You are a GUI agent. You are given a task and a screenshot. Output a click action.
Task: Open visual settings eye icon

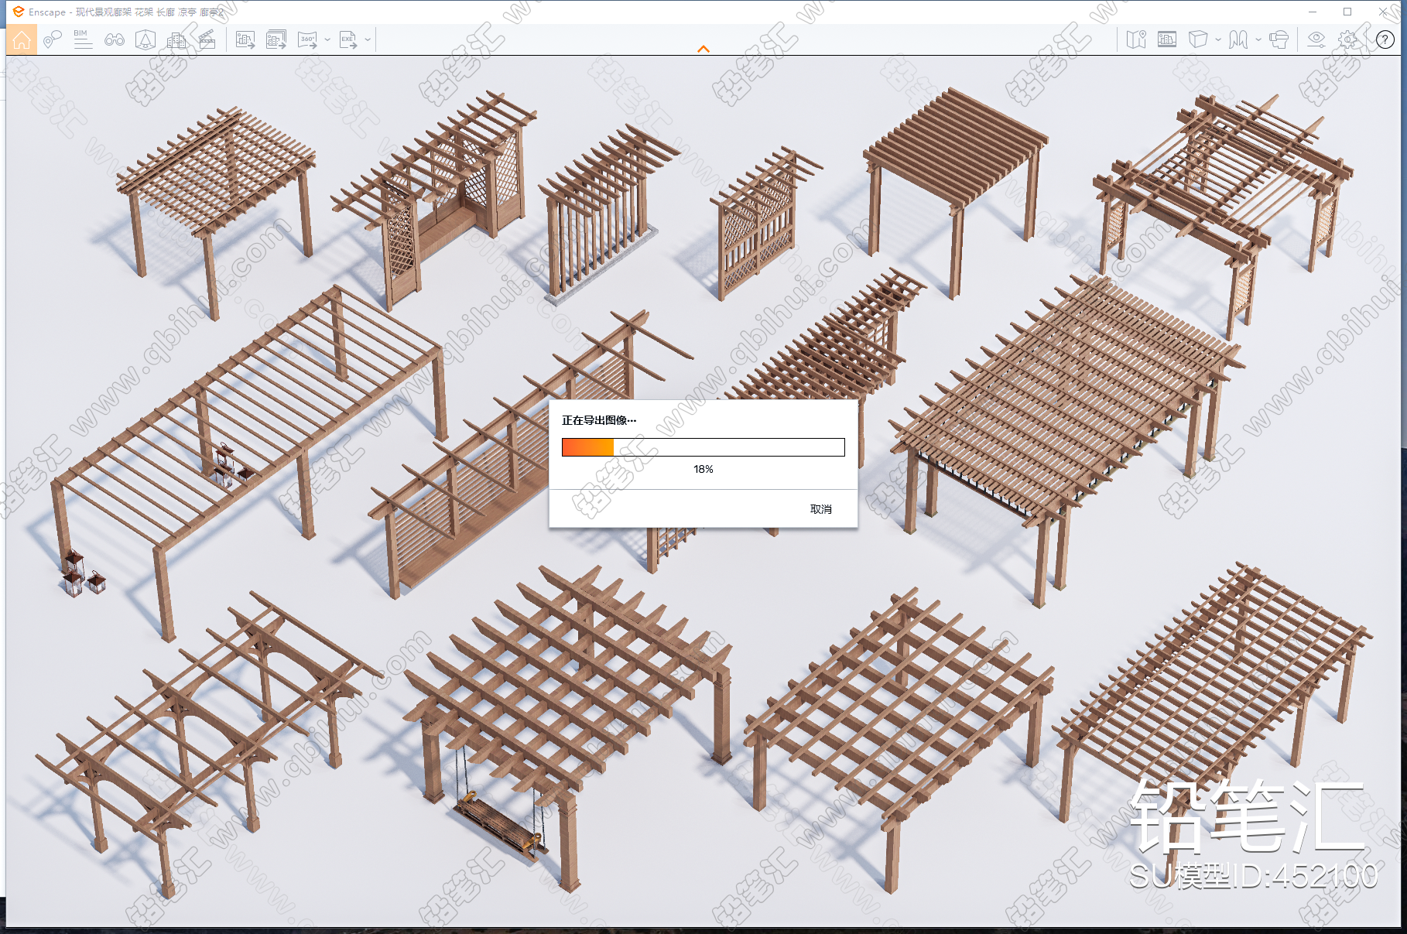click(x=1316, y=39)
